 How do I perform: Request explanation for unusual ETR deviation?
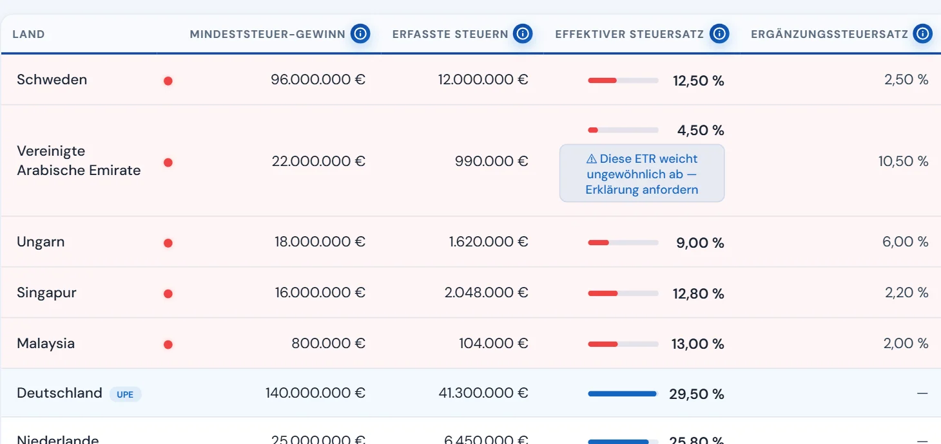642,174
